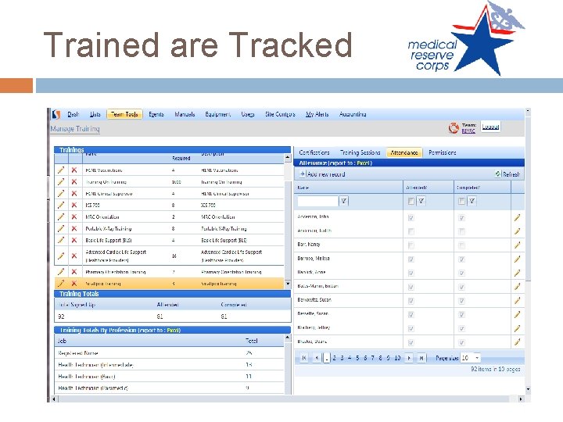Delete Portable X-Ray Training red X
563x422 pixels.
point(74,228)
